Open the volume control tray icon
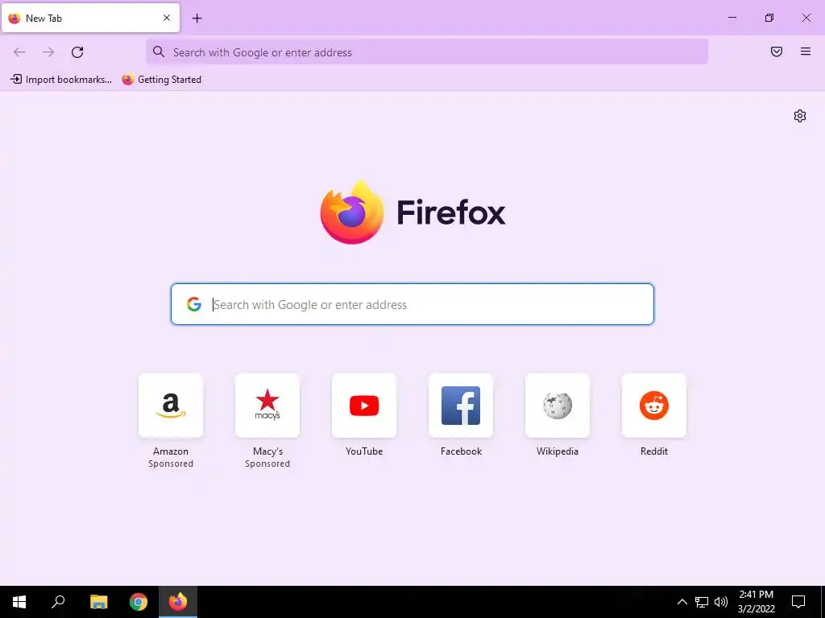This screenshot has width=825, height=618. pyautogui.click(x=721, y=602)
